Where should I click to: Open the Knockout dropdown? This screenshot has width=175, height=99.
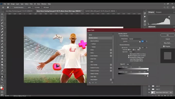point(132,52)
